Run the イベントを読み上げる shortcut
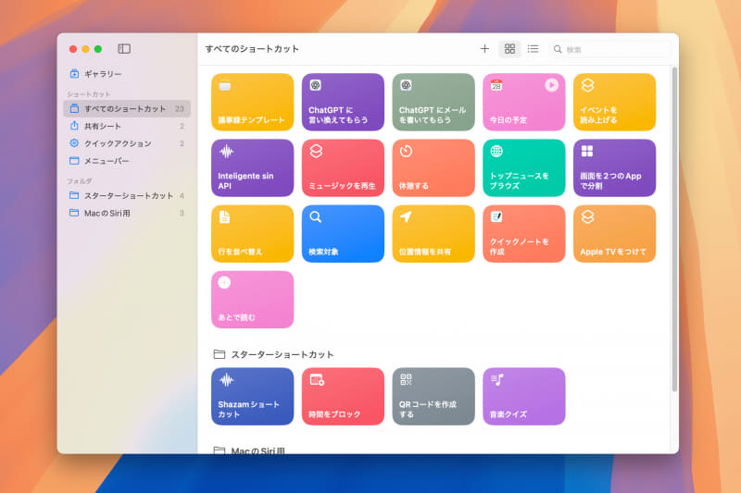This screenshot has height=493, width=741. tap(614, 102)
